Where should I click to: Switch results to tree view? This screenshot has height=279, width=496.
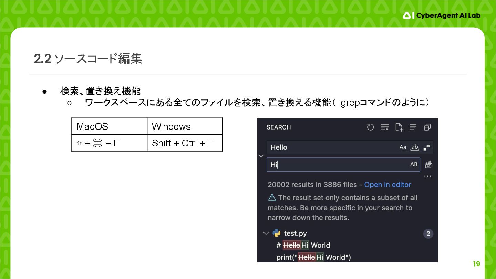coord(413,127)
